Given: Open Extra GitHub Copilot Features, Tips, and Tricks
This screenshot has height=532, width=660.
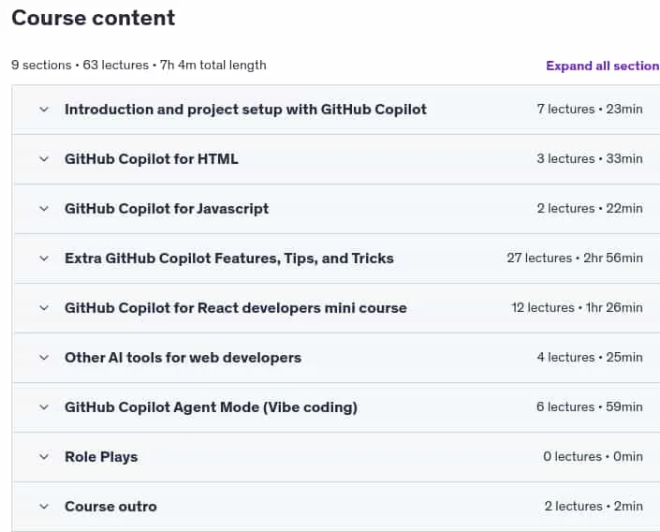Looking at the screenshot, I should [x=229, y=259].
